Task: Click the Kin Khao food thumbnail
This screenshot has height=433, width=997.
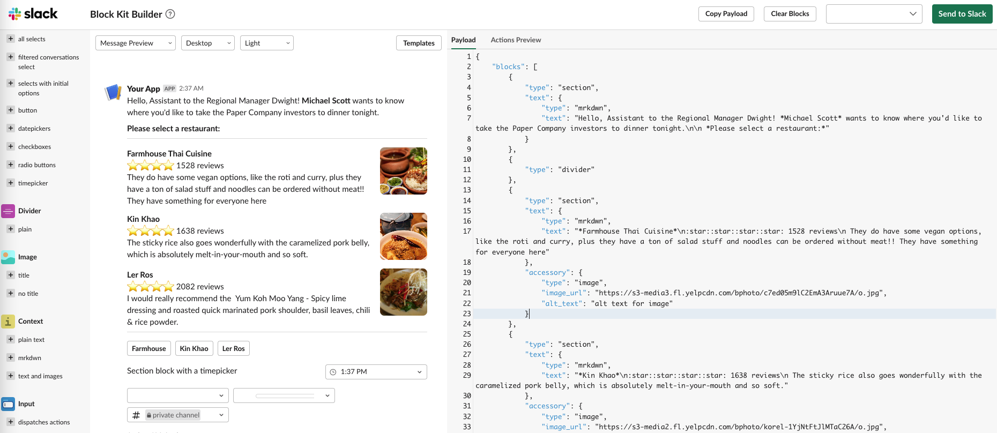Action: [x=404, y=236]
